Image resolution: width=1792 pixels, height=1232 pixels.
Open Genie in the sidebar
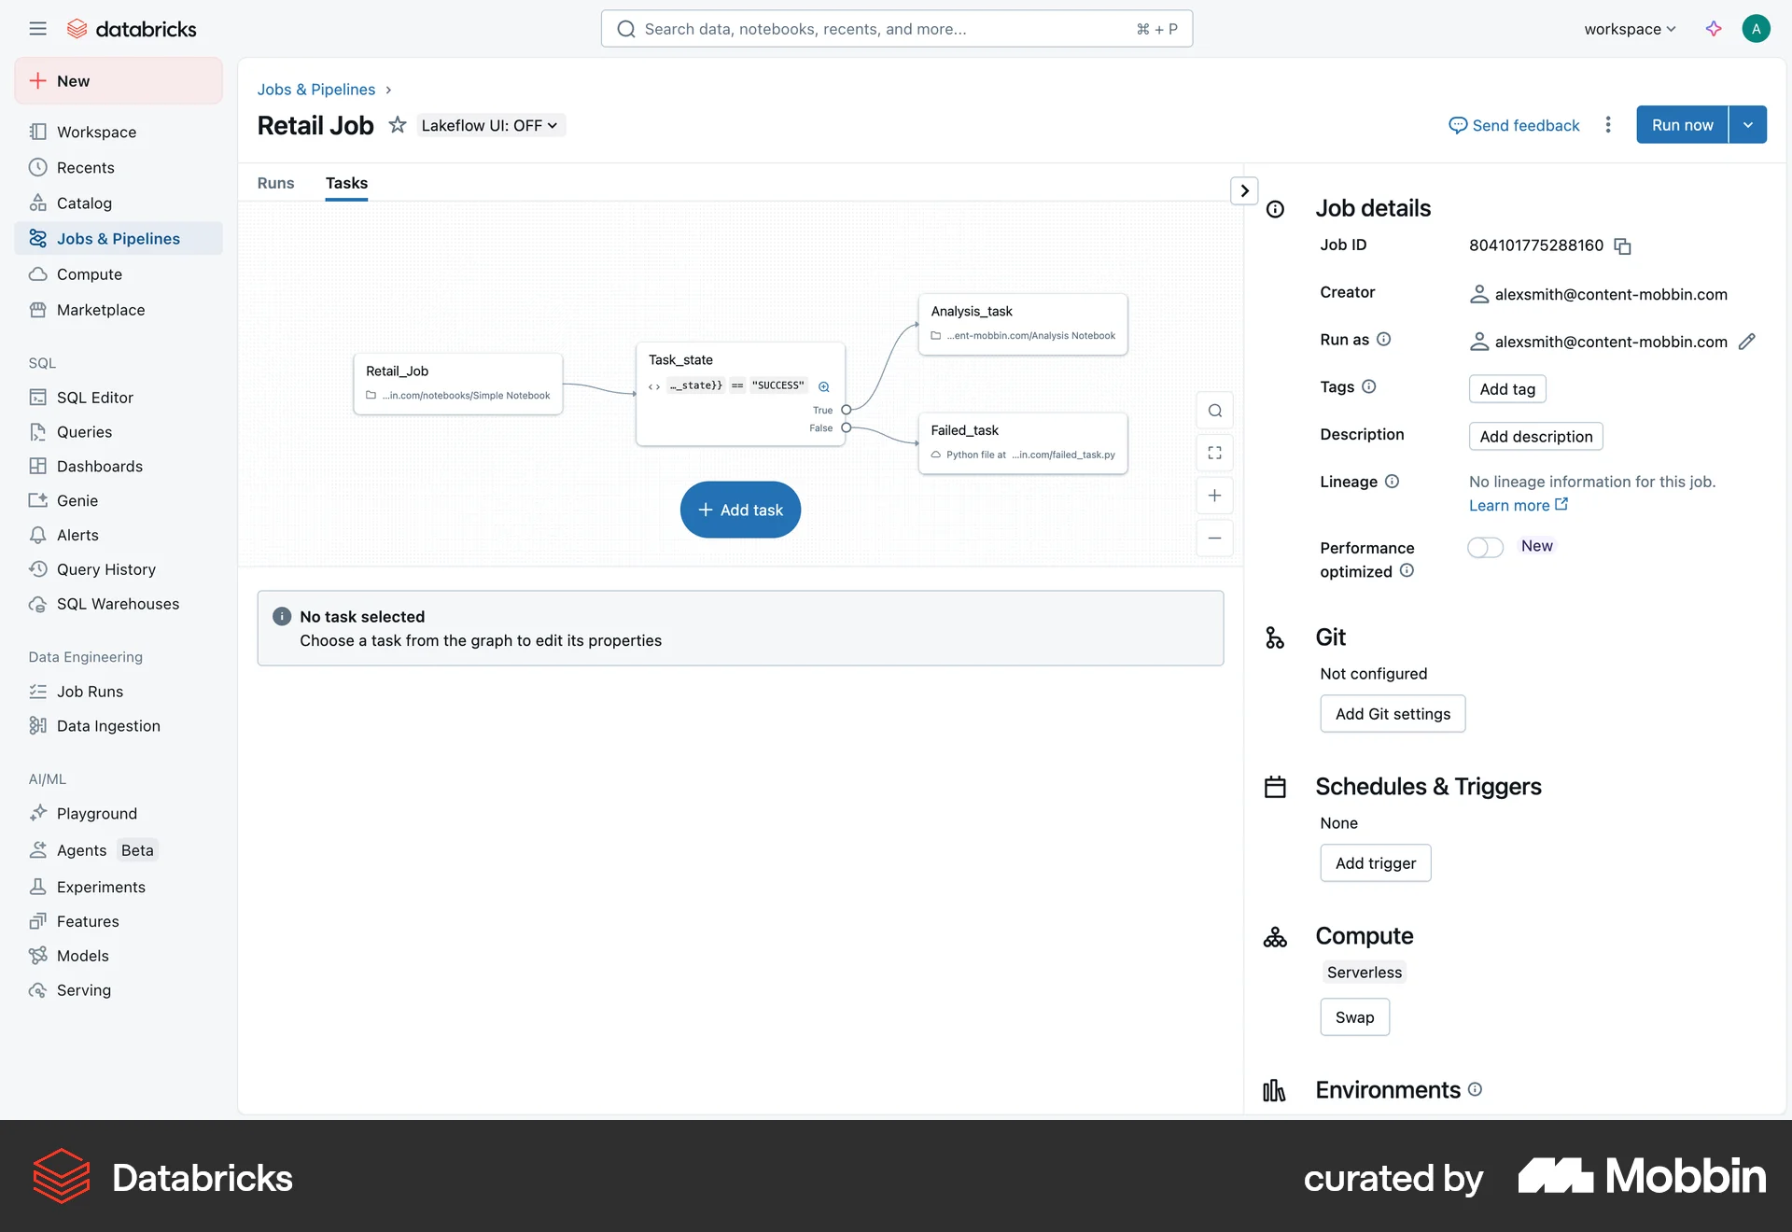click(76, 500)
